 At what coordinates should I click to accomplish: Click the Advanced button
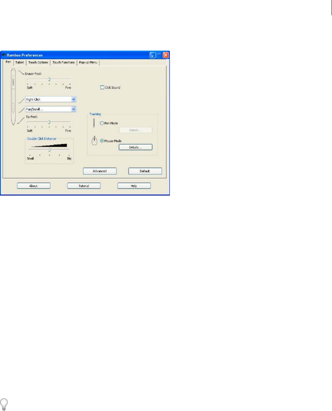100,171
